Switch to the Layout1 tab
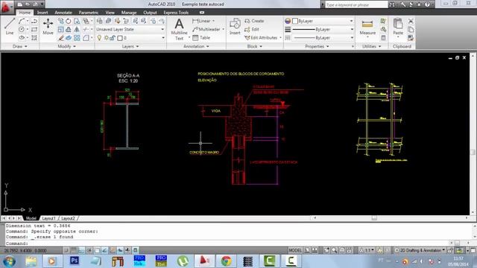The image size is (477, 268). [x=48, y=218]
